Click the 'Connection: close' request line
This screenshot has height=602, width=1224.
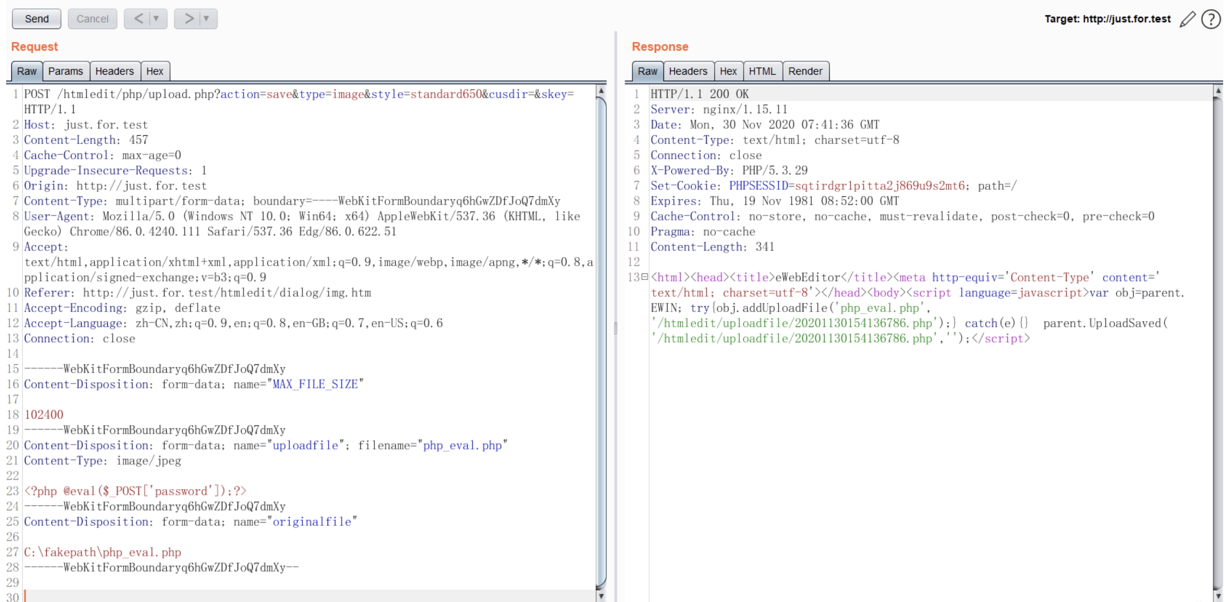coord(80,339)
